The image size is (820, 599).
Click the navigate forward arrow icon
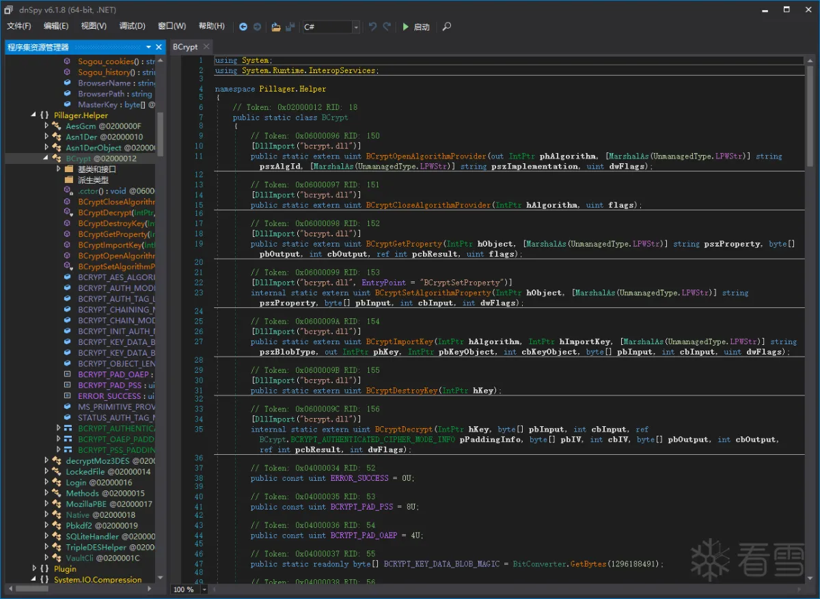click(257, 27)
